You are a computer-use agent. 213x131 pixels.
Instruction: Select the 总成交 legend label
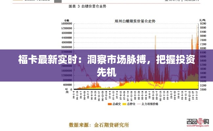click(x=117, y=104)
